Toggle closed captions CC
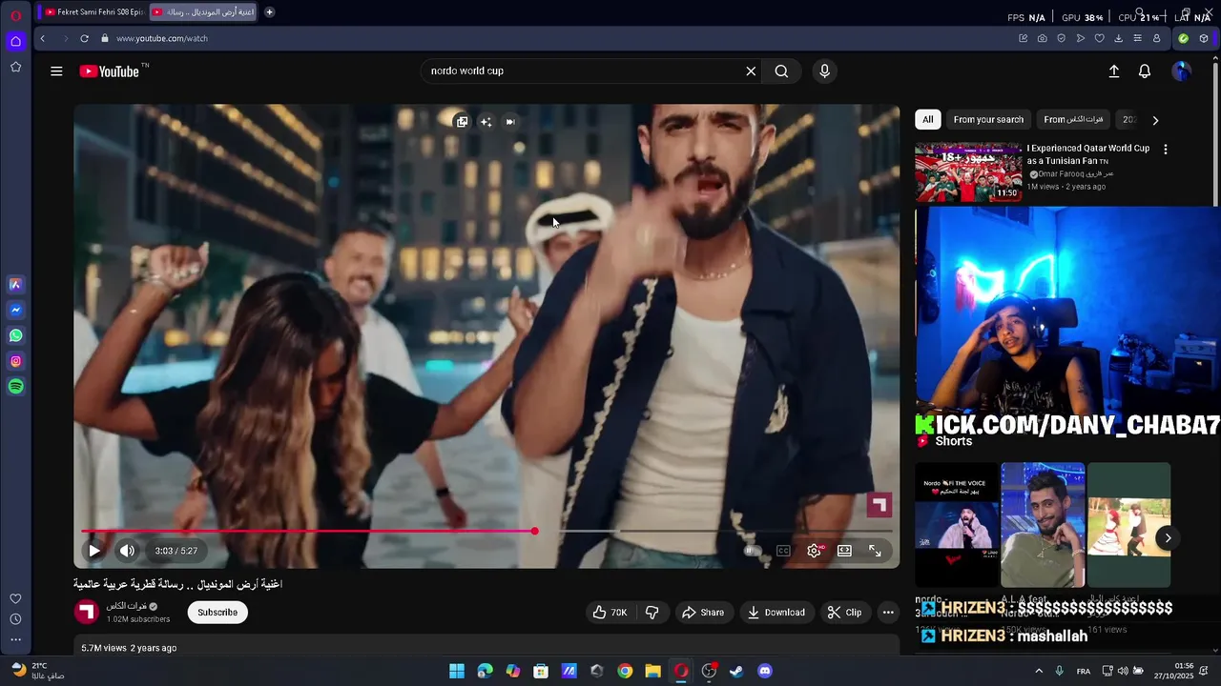The height and width of the screenshot is (686, 1221). (x=783, y=551)
